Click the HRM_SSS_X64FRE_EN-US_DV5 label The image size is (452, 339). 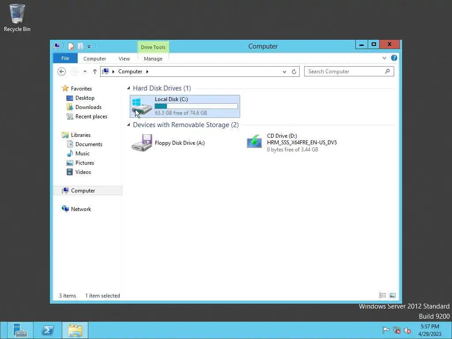(x=302, y=143)
